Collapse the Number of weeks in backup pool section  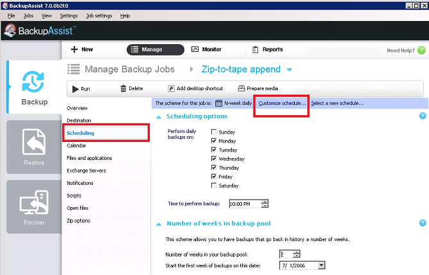click(x=159, y=224)
